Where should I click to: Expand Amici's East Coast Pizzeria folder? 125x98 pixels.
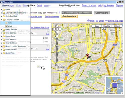pyautogui.click(x=2, y=13)
